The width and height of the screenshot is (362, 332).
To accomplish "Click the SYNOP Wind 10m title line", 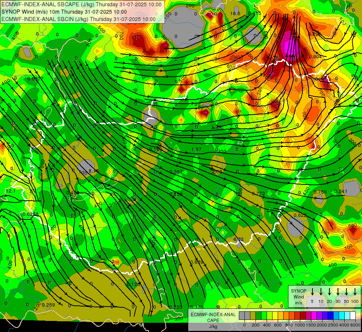I will (x=64, y=12).
